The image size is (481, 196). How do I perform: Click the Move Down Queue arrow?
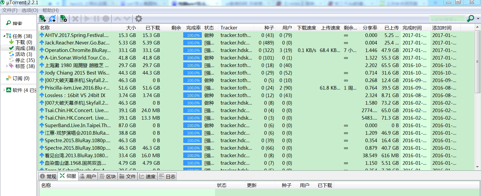pos(127,19)
